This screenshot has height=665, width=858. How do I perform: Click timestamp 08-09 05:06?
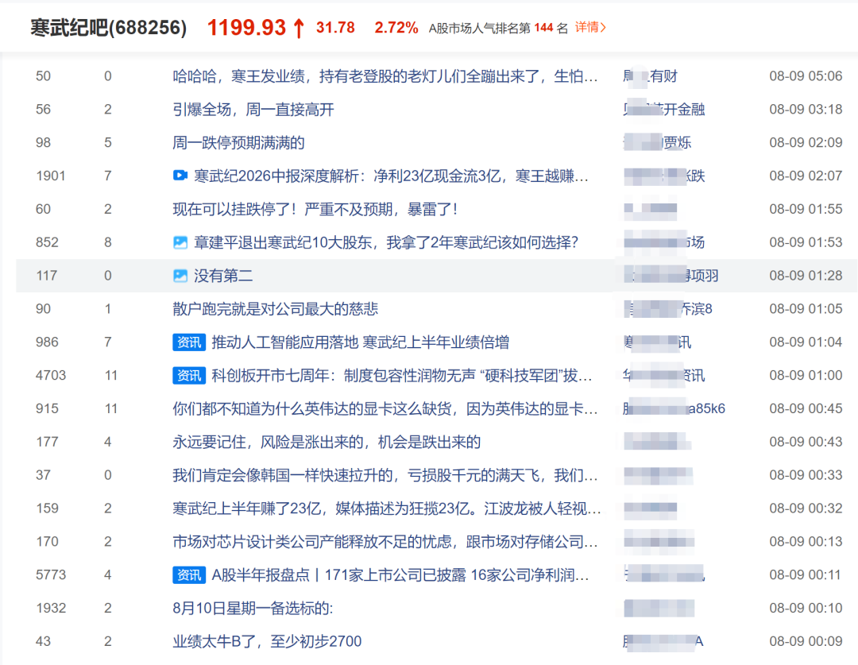click(806, 76)
